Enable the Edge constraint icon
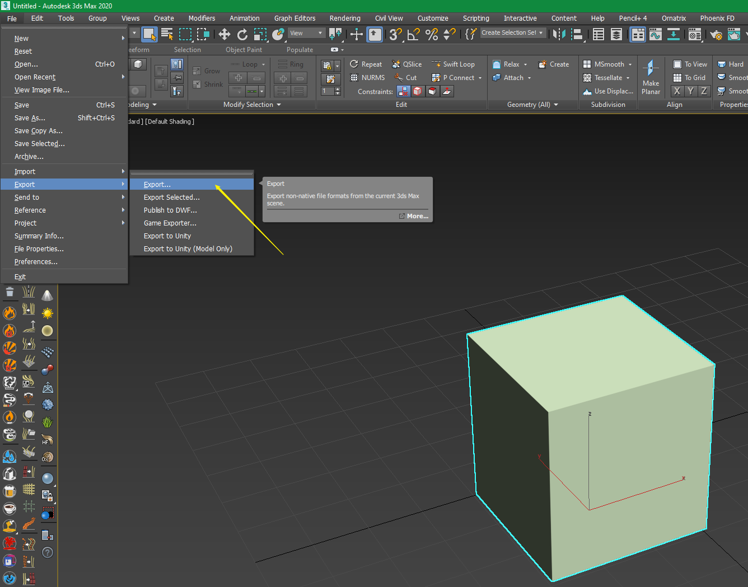This screenshot has width=748, height=587. [x=418, y=91]
